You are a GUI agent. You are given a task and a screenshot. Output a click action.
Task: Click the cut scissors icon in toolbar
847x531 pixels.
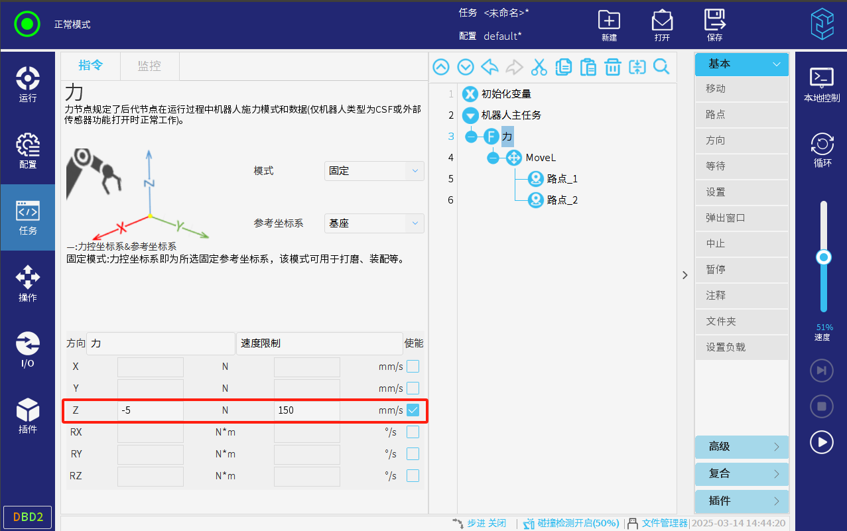(x=539, y=67)
